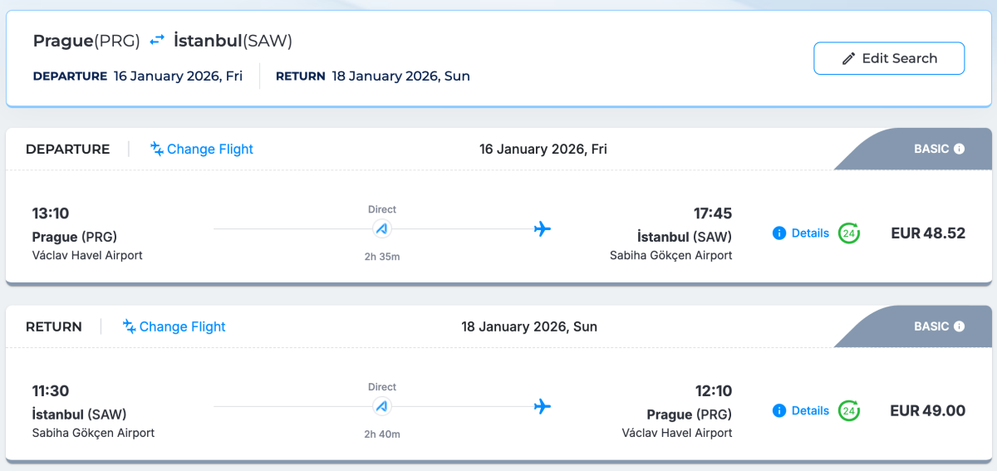
Task: Click the return price EUR 49.00
Action: pyautogui.click(x=927, y=410)
